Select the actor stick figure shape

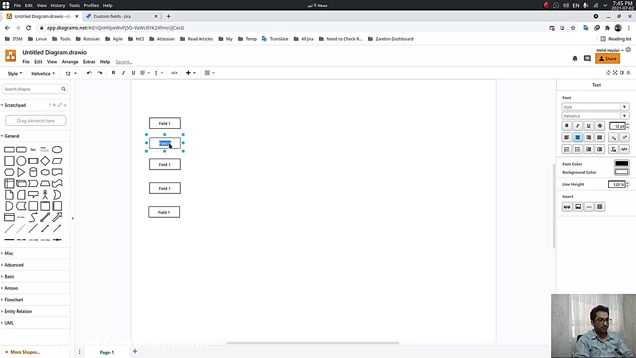(45, 194)
